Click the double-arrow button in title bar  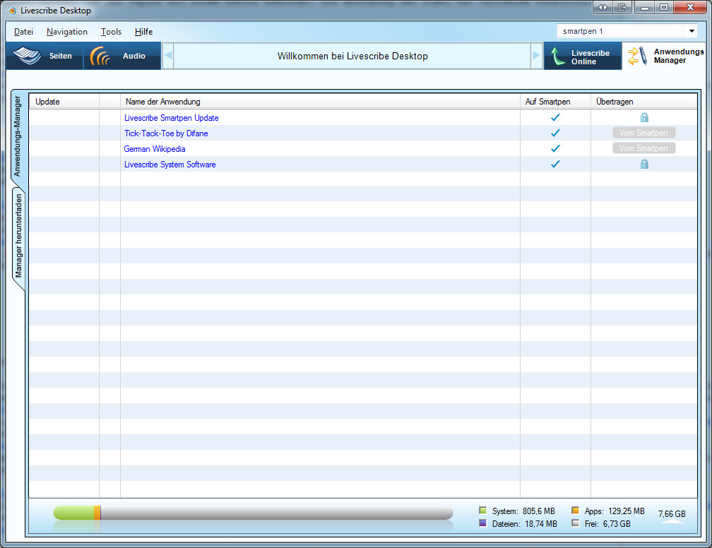pos(603,7)
